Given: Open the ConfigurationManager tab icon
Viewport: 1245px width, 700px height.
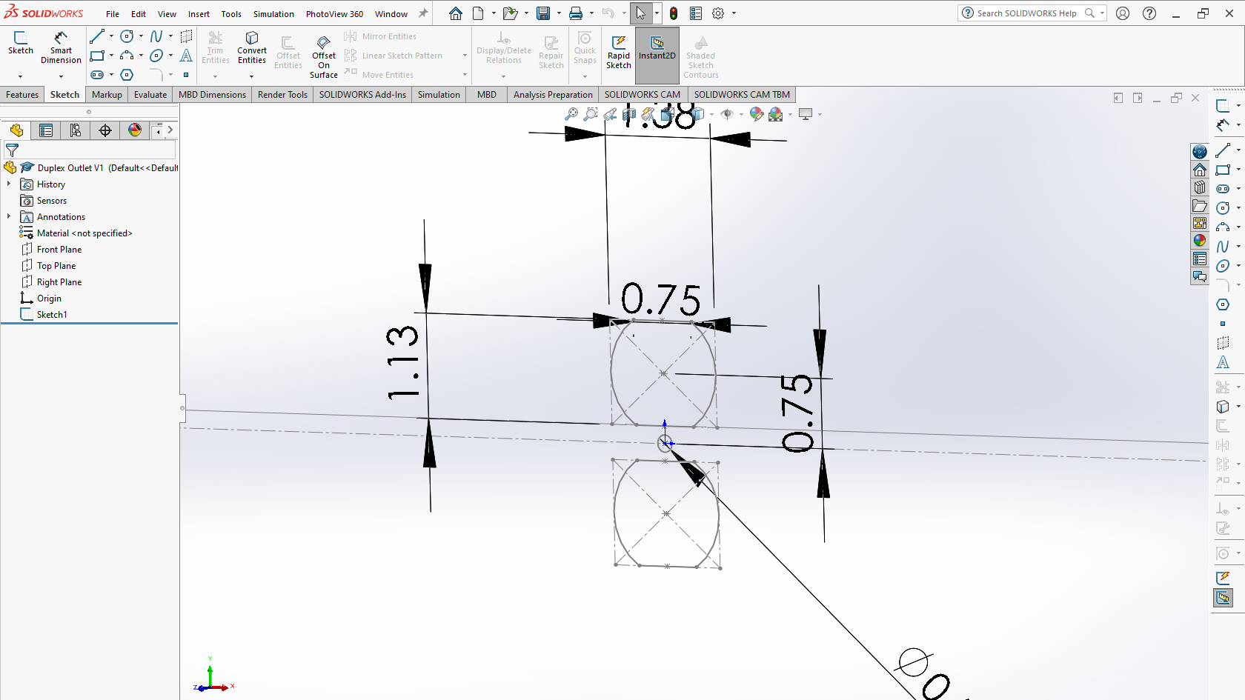Looking at the screenshot, I should click(75, 130).
